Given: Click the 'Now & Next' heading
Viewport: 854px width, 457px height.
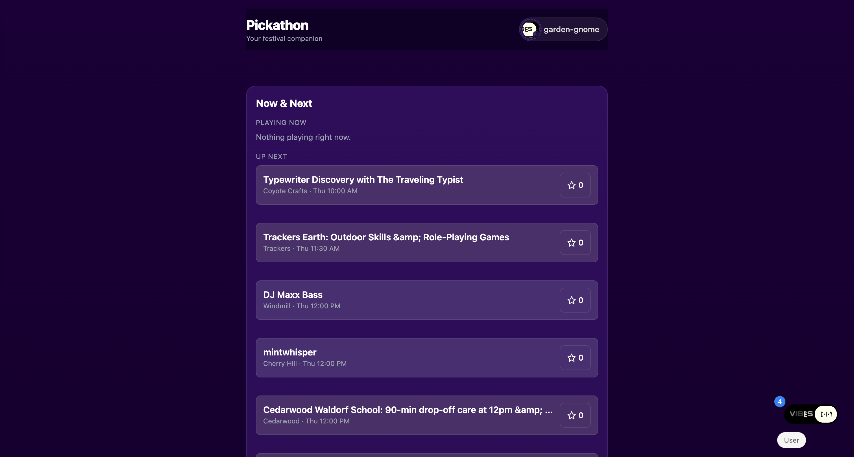Looking at the screenshot, I should point(284,103).
